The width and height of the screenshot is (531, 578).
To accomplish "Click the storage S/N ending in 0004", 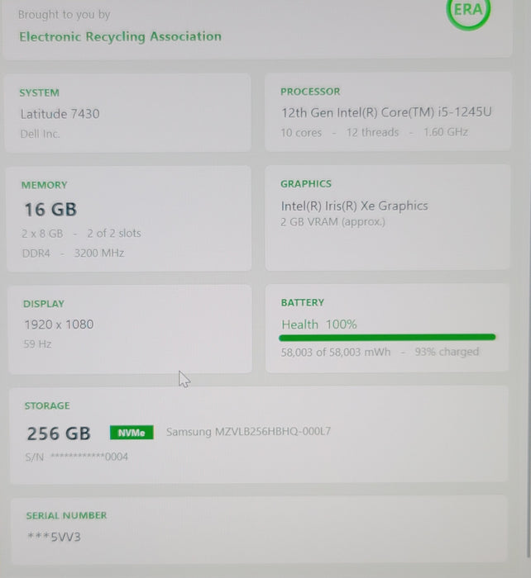I will pyautogui.click(x=77, y=457).
